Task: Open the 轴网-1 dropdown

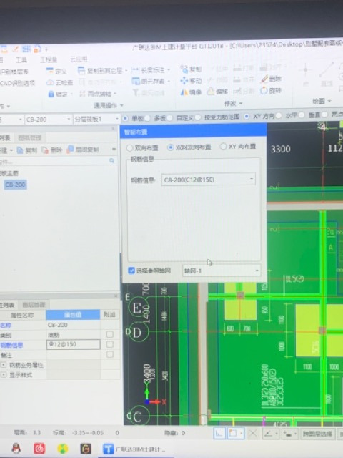Action: tap(222, 271)
